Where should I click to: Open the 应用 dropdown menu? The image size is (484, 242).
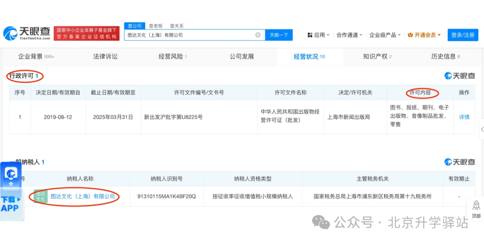(x=319, y=35)
